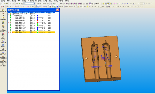155x94 pixels.
Task: Click the 状态 (Status) column header
Action: (11, 12)
